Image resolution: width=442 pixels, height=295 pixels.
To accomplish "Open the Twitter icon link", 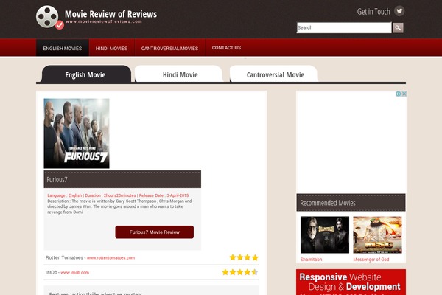I will 399,11.
